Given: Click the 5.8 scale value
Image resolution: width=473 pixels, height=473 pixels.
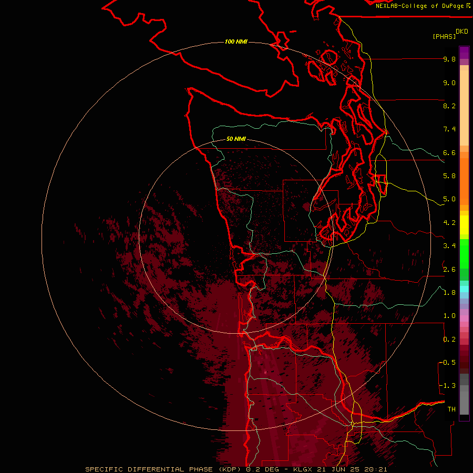Looking at the screenshot, I should point(449,176).
